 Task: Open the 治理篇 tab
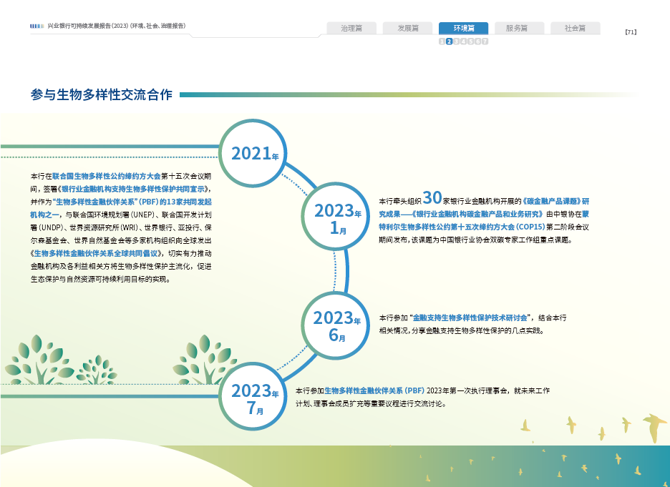point(351,29)
